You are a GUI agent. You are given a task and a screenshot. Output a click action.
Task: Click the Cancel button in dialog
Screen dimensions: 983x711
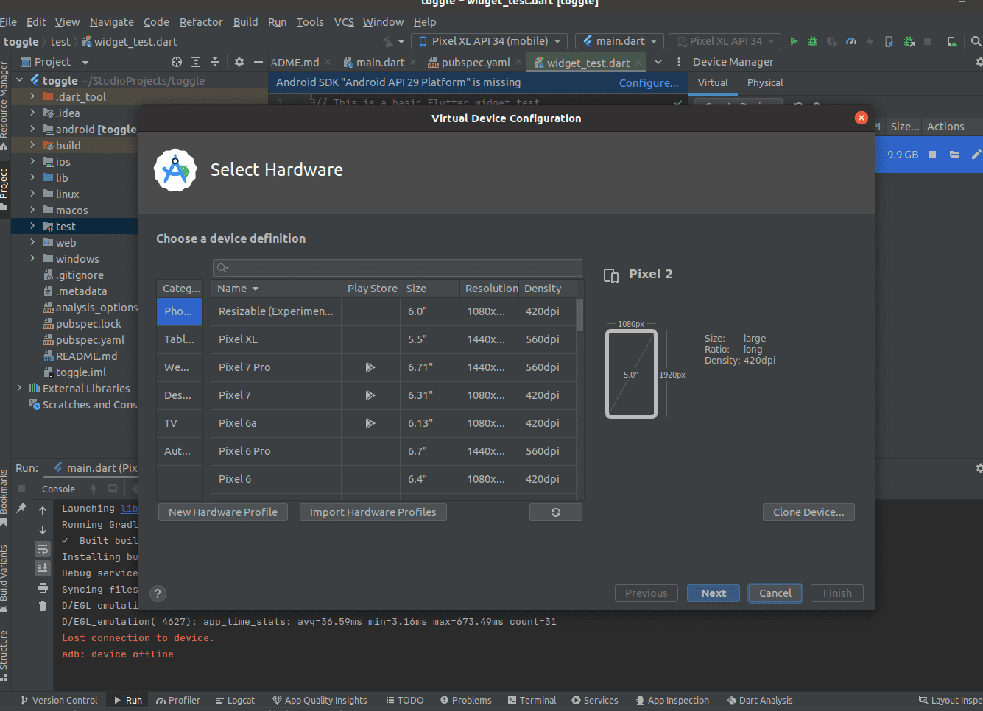[x=775, y=593]
